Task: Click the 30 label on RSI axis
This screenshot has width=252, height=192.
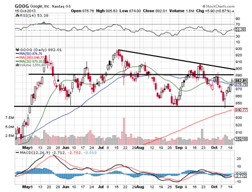Action: point(238,36)
